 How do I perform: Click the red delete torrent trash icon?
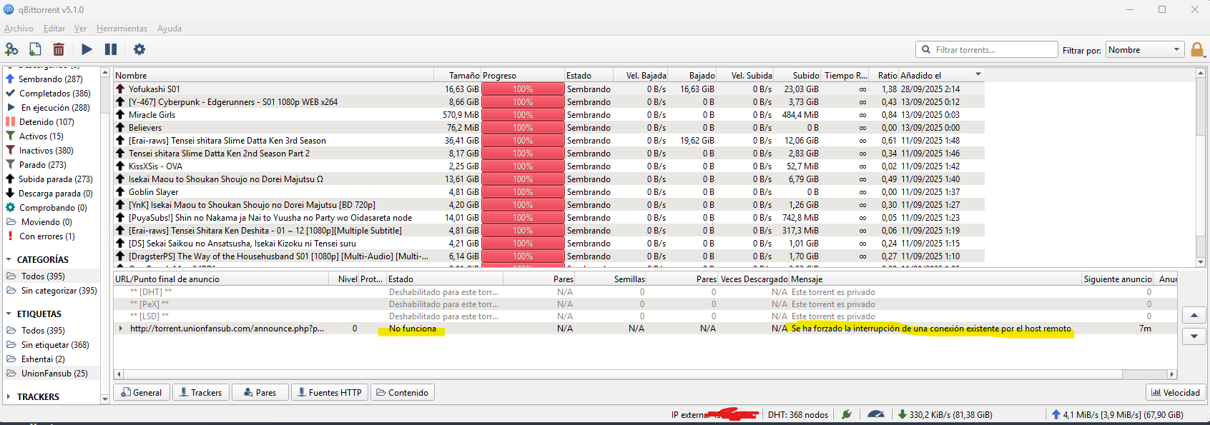(x=59, y=49)
